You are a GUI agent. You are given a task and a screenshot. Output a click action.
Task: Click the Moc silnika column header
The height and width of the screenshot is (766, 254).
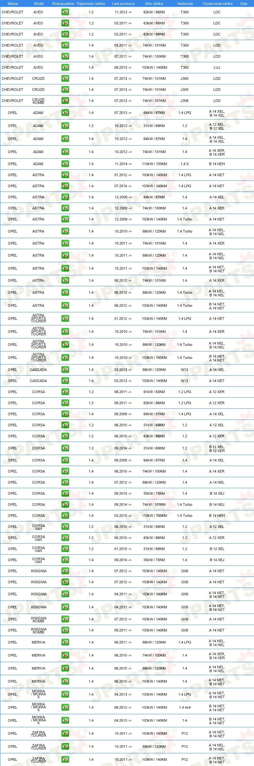point(154,4)
